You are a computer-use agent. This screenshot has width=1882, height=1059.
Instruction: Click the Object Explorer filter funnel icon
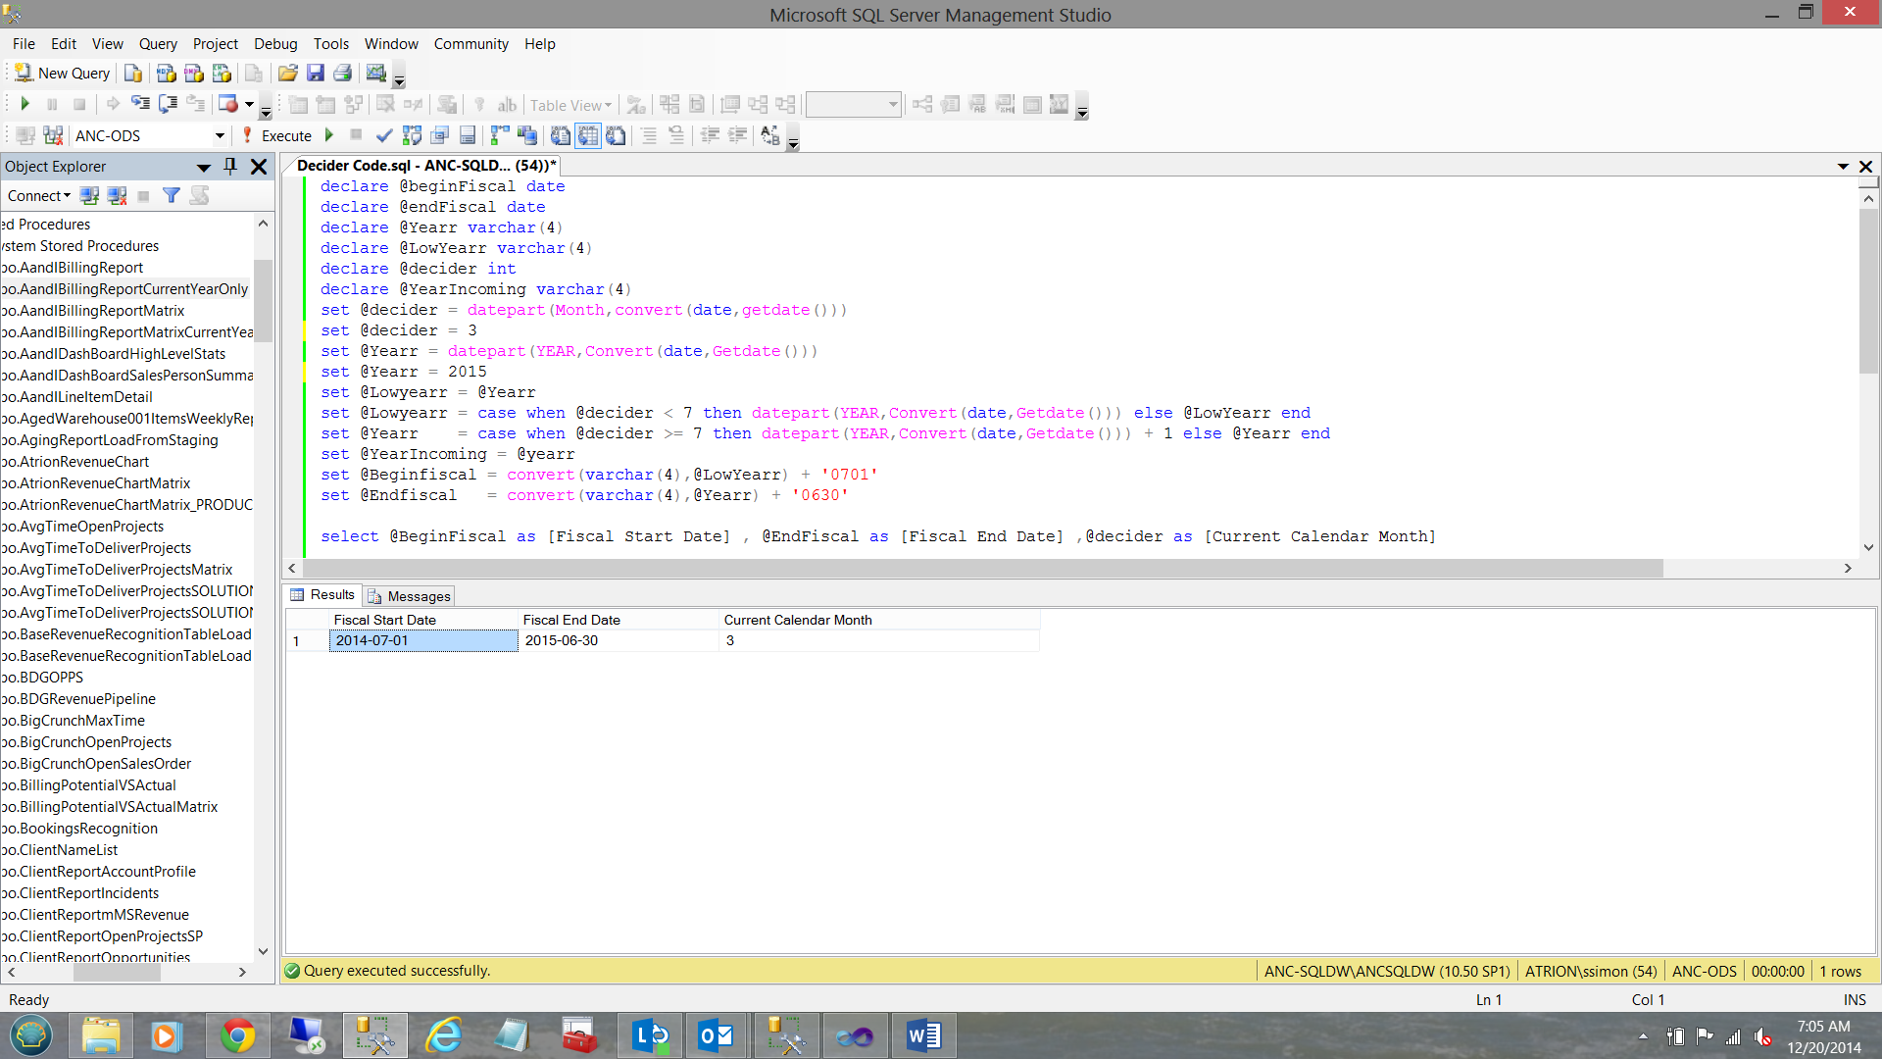[x=172, y=196]
